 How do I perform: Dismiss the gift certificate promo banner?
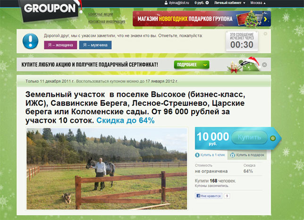[264, 65]
